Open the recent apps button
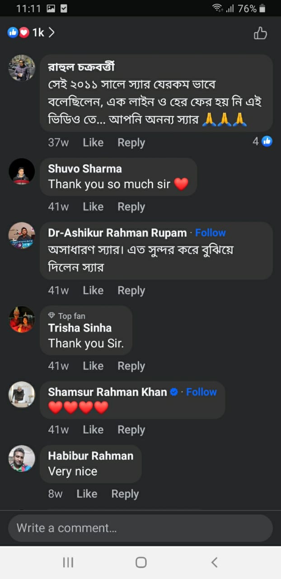The height and width of the screenshot is (579, 281). pos(68,562)
